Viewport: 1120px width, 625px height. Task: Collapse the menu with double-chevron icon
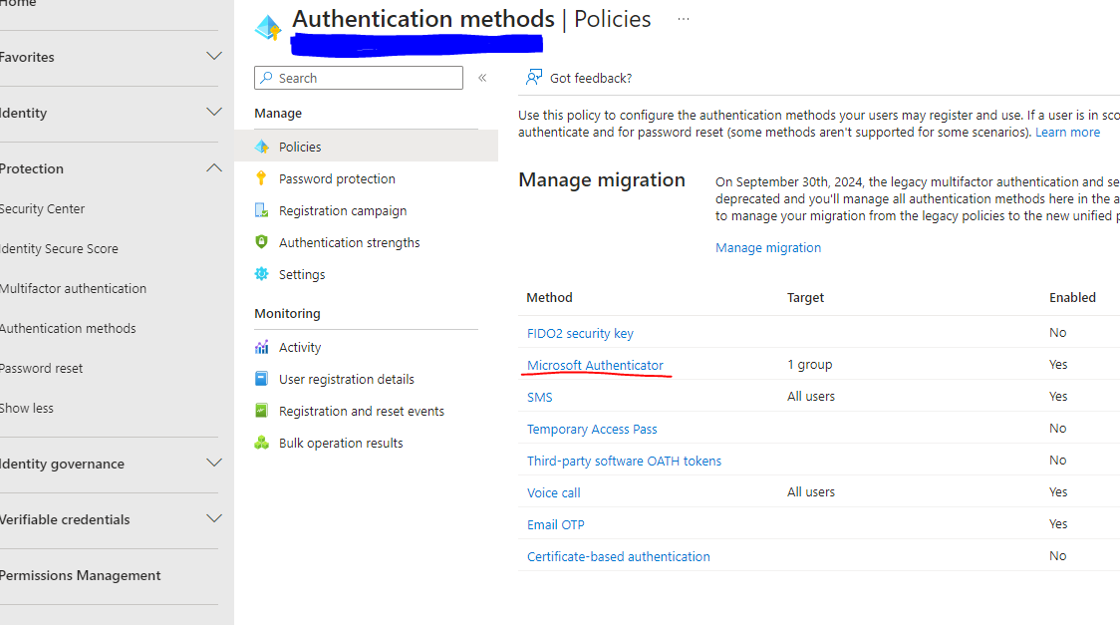pyautogui.click(x=482, y=78)
